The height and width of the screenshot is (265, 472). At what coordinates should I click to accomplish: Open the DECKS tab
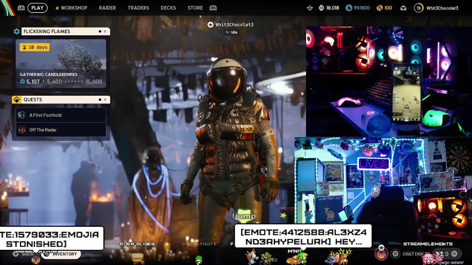tap(168, 8)
